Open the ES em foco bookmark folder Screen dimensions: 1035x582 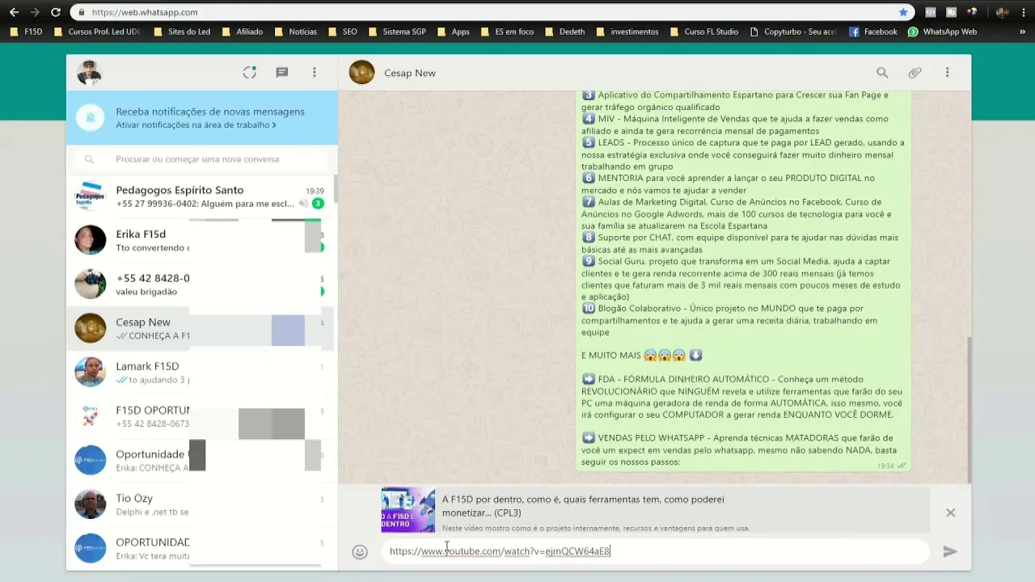507,32
